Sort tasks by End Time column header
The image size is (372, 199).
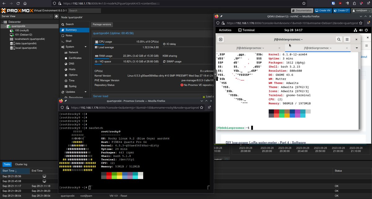tap(44, 171)
